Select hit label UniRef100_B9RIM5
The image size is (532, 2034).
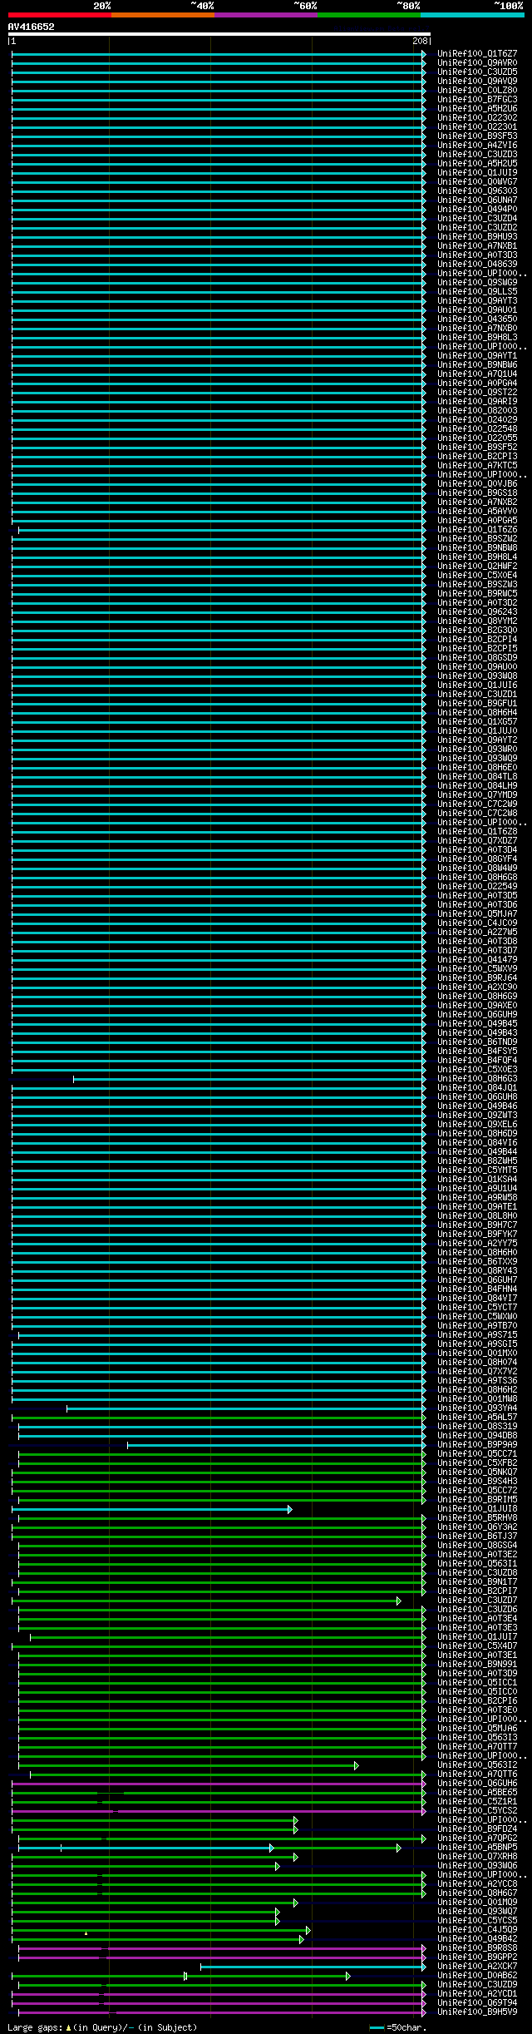477,1499
